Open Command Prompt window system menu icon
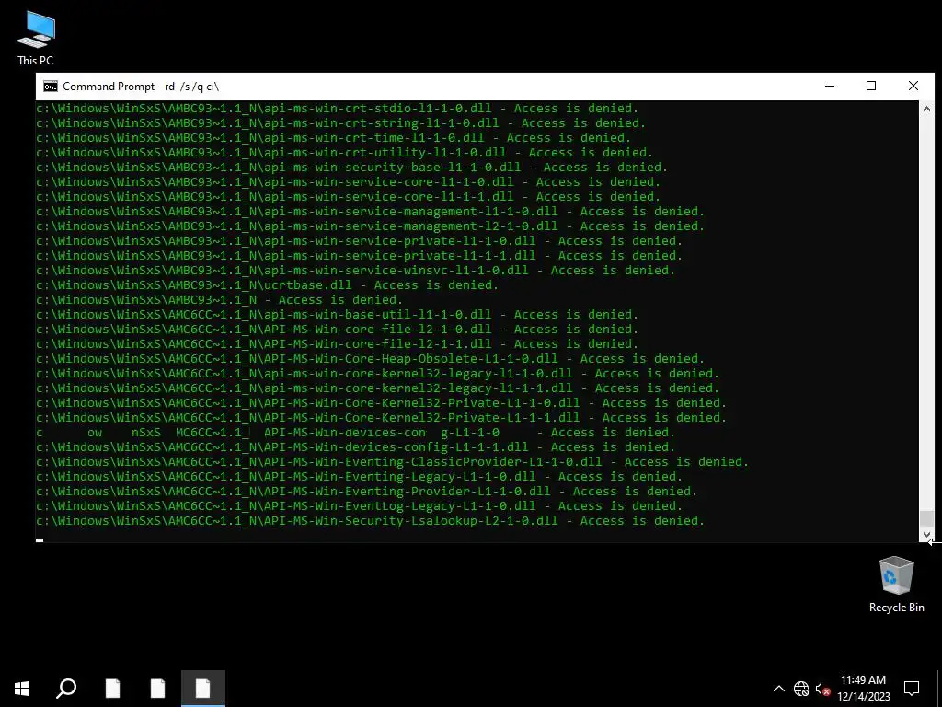The image size is (942, 707). 51,87
